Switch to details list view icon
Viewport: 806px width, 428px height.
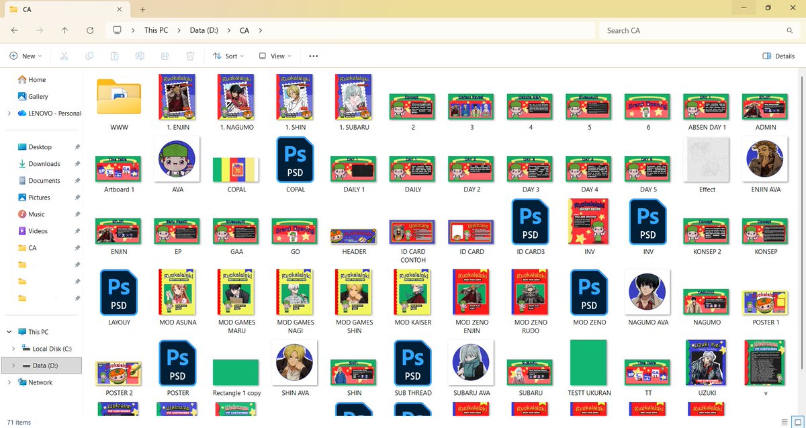point(784,422)
